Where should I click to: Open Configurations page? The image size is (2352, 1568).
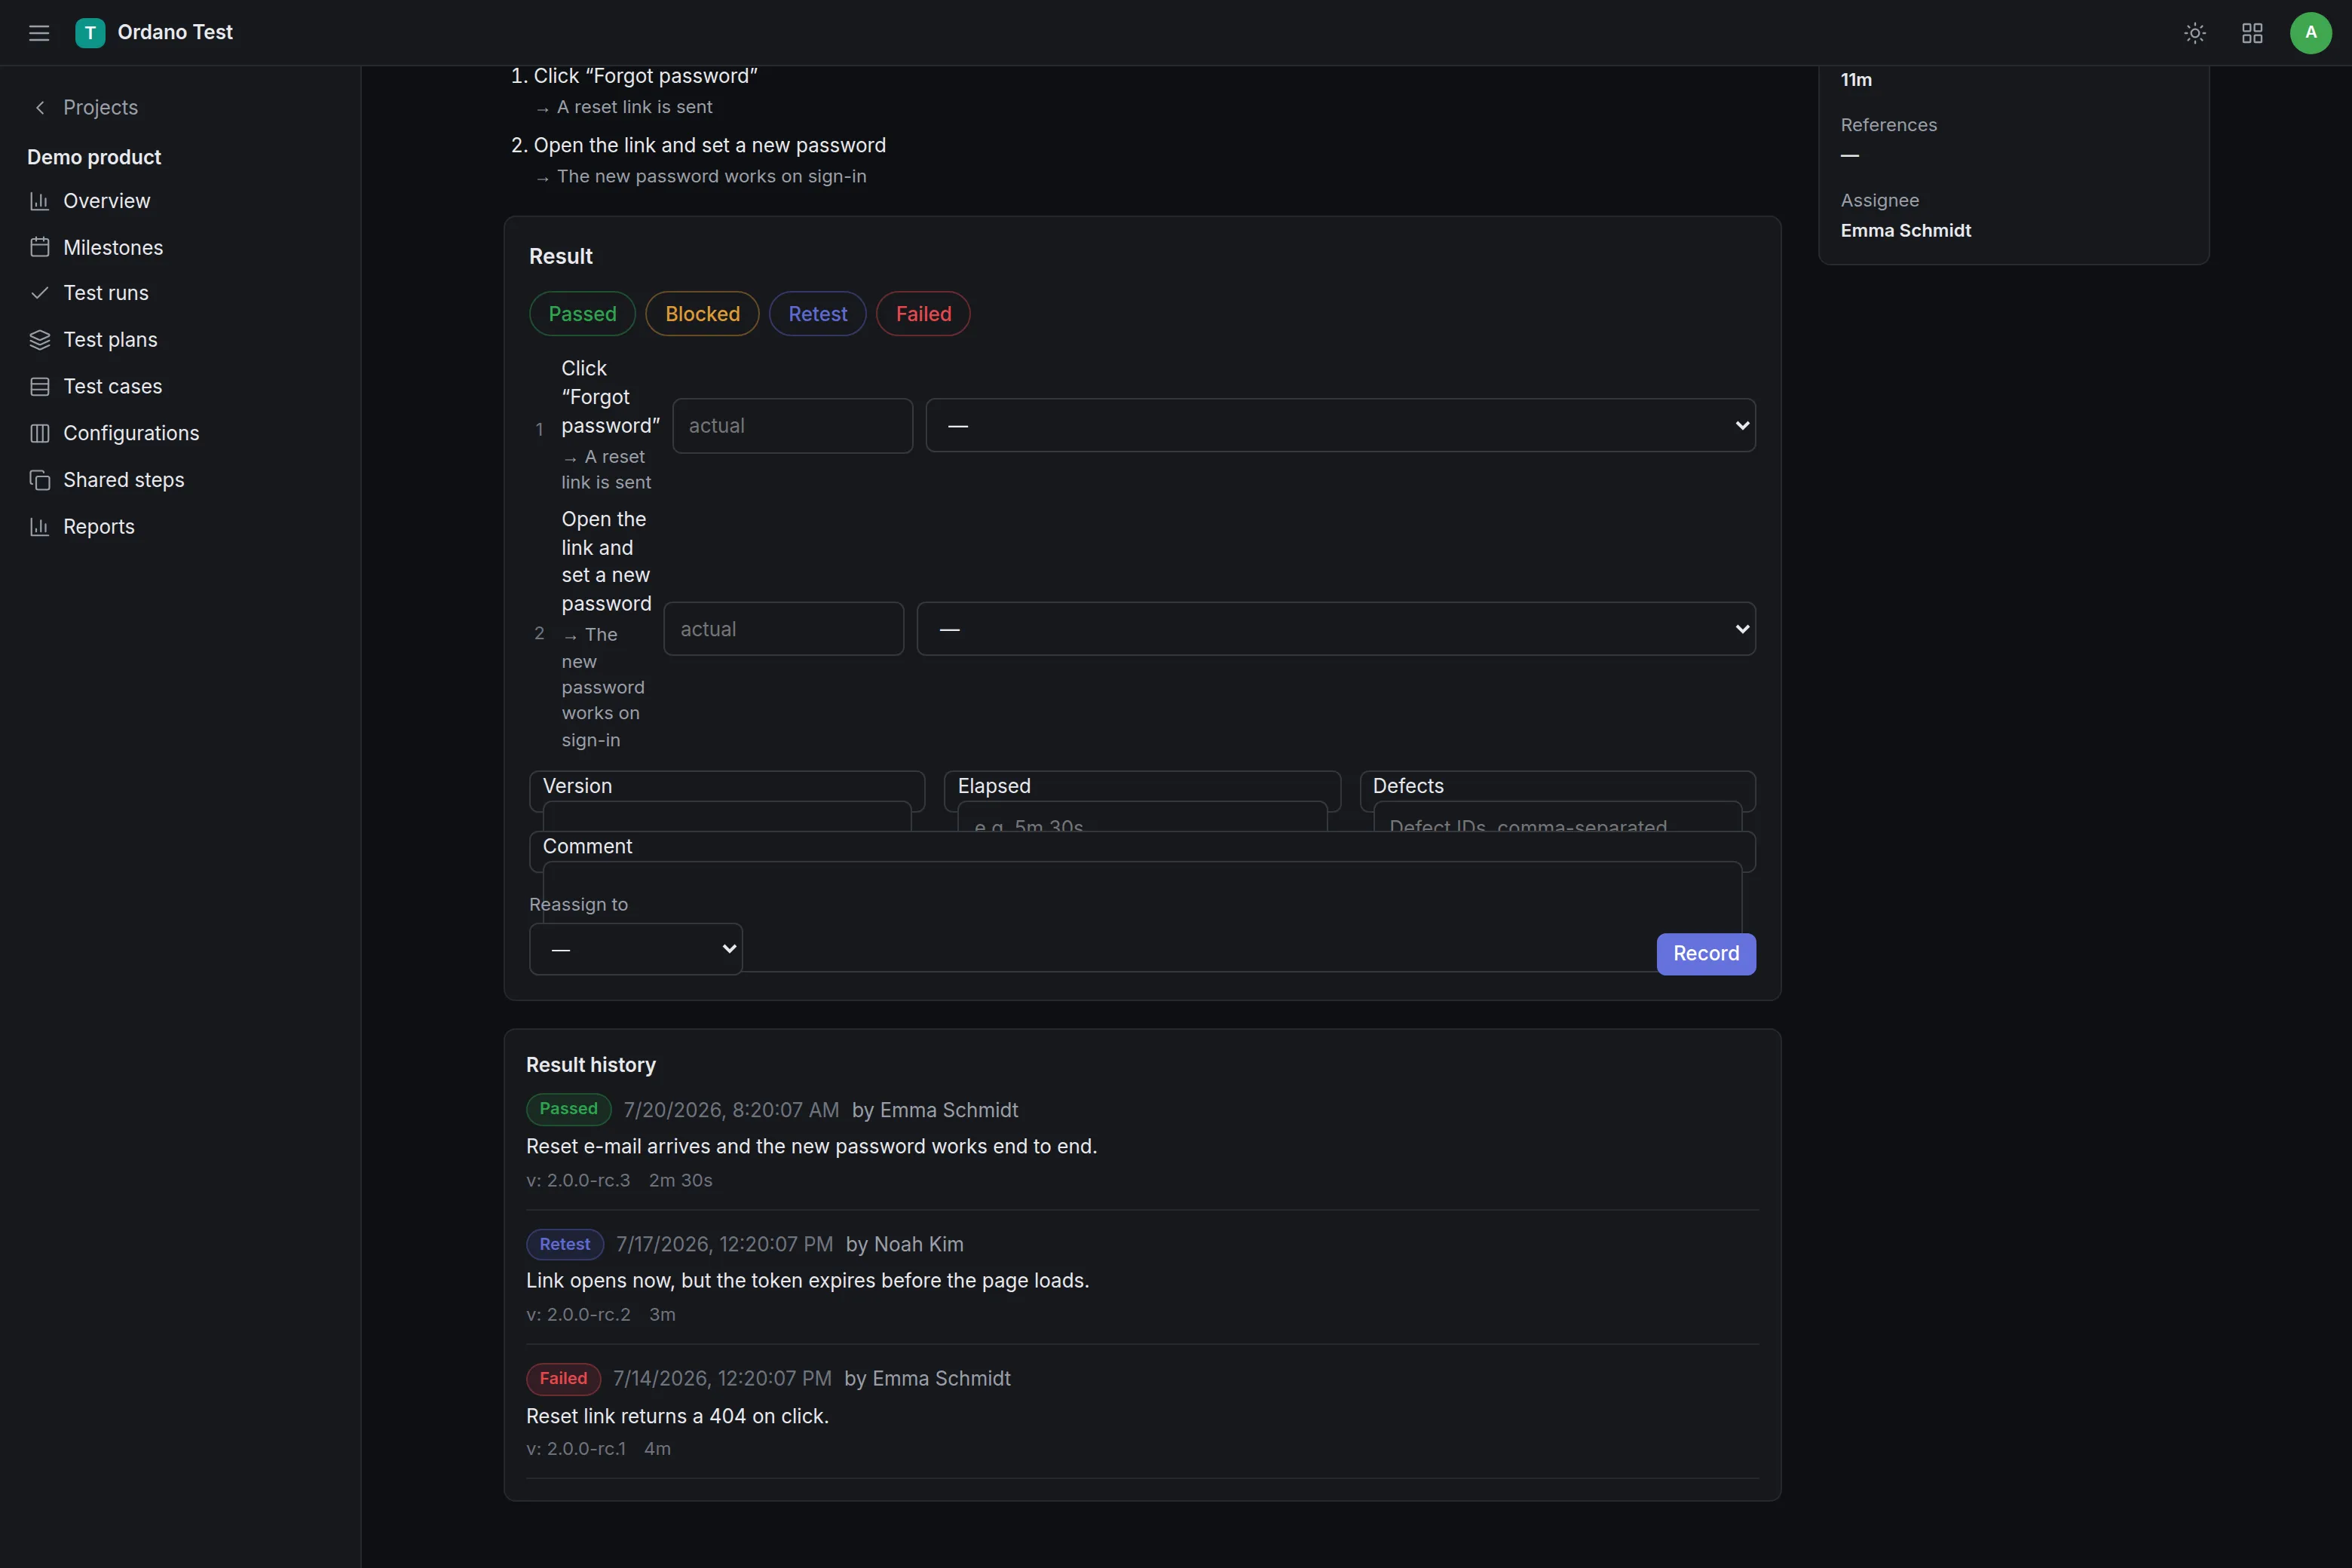[131, 433]
